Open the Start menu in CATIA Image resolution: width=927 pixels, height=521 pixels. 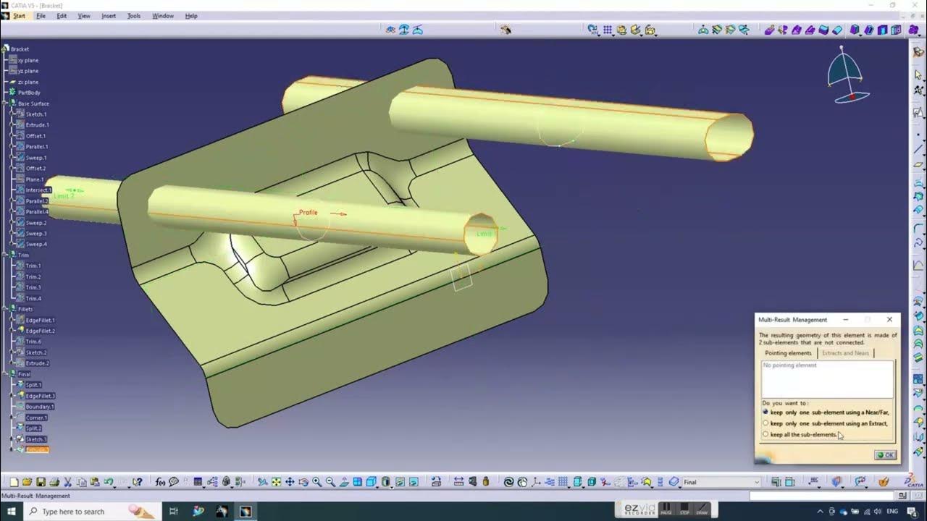tap(19, 16)
